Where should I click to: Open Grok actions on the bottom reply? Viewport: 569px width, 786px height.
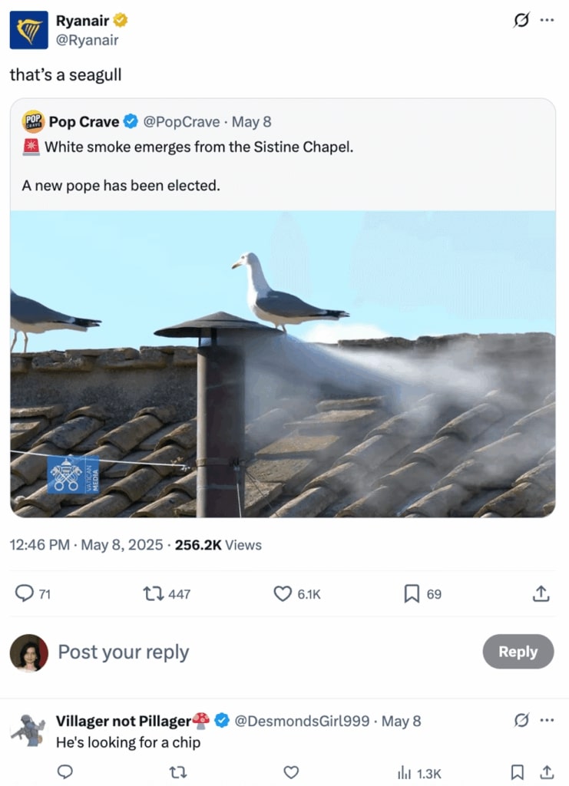pyautogui.click(x=521, y=720)
